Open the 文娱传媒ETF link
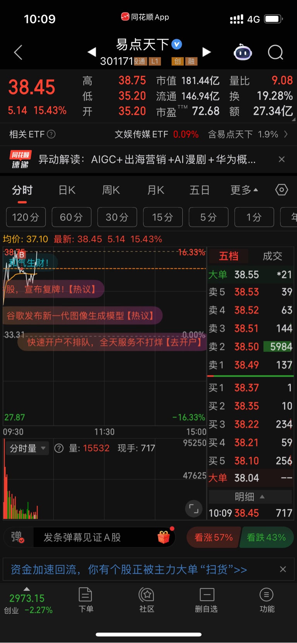The height and width of the screenshot is (643, 297). [156, 134]
